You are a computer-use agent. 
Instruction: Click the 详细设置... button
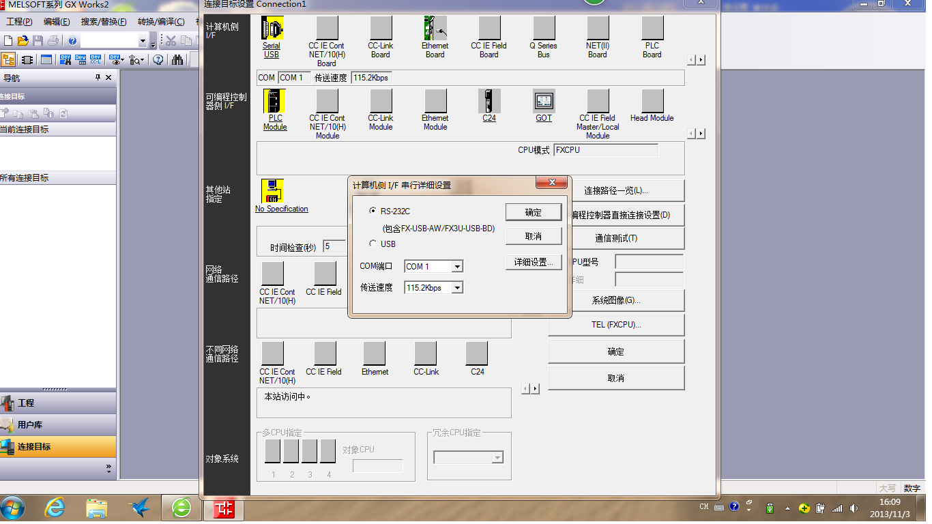point(534,262)
